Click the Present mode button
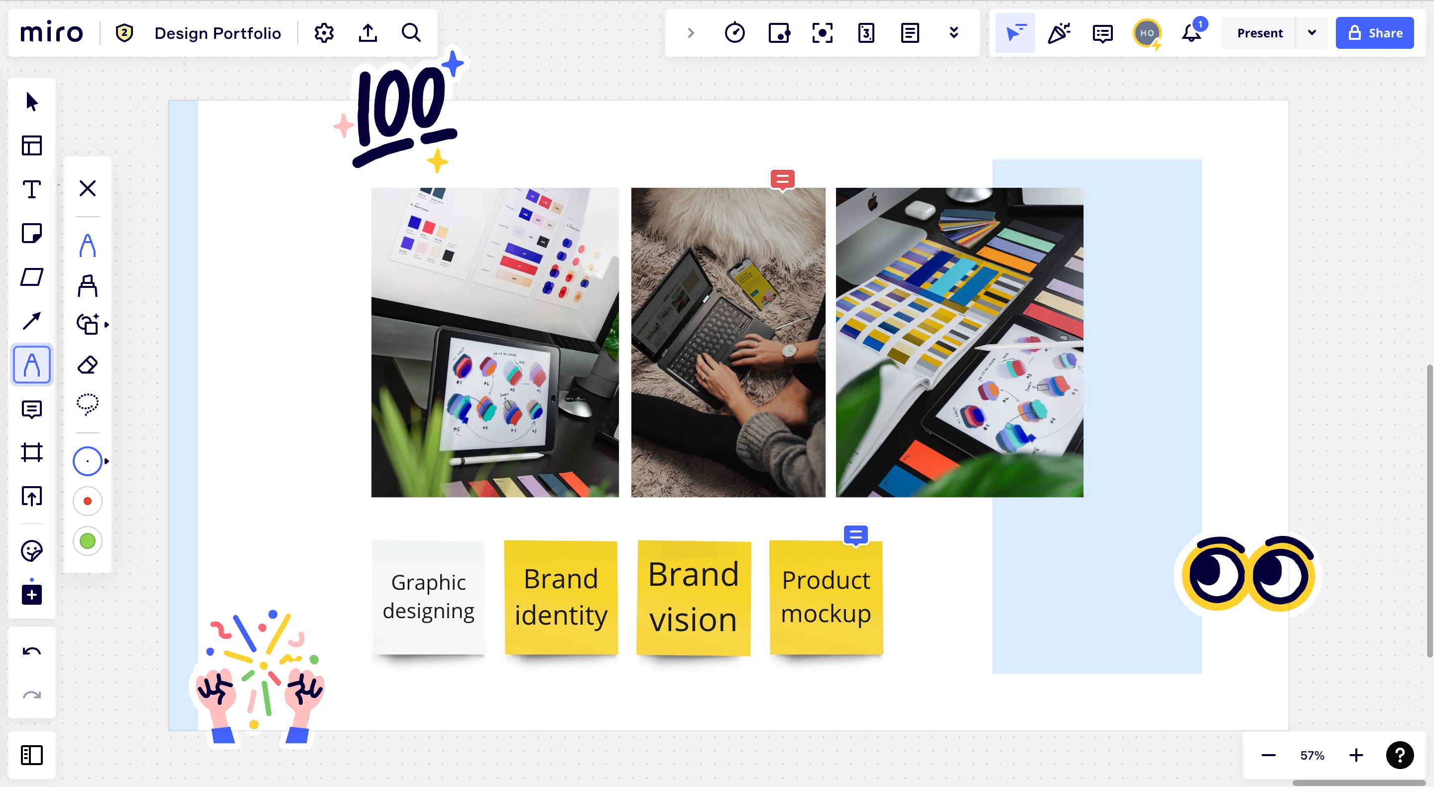 pyautogui.click(x=1261, y=32)
